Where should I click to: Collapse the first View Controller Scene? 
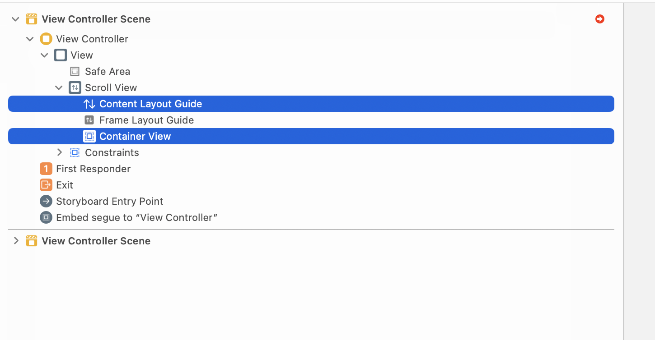pos(16,19)
